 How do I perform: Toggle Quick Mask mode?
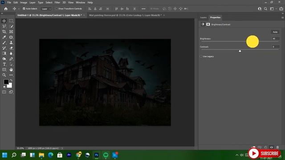click(x=4, y=92)
